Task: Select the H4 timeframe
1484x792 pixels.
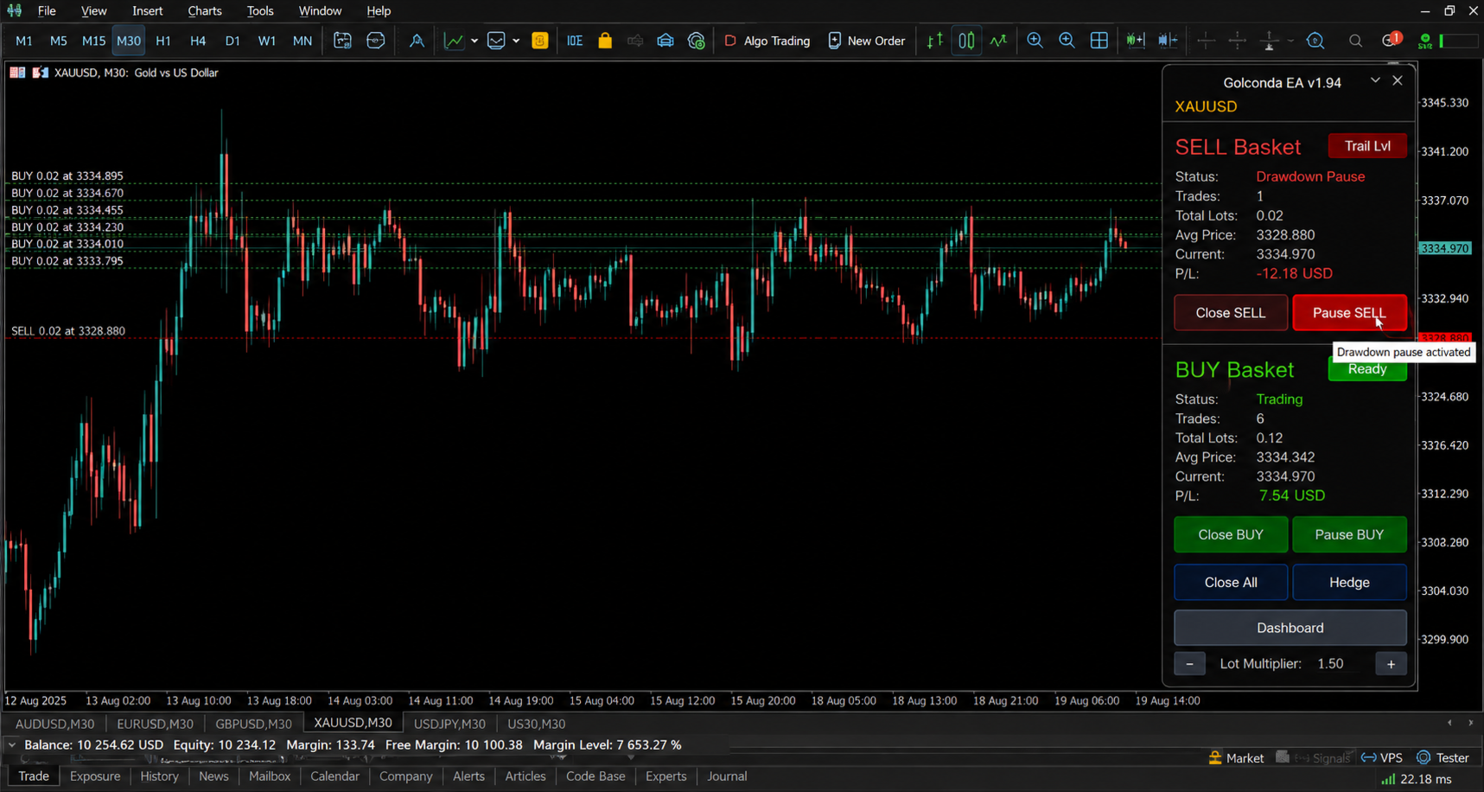Action: pos(198,41)
